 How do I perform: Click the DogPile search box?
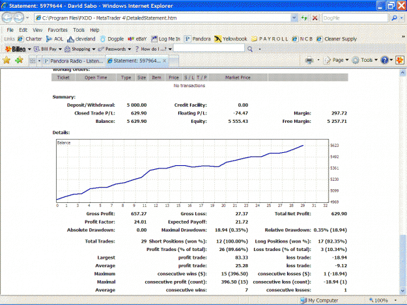pos(354,18)
